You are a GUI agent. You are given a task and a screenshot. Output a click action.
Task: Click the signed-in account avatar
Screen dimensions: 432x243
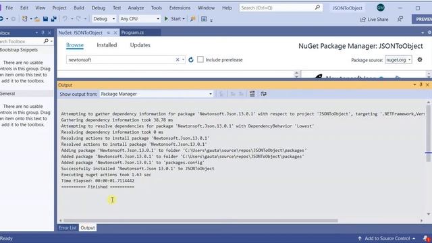tap(381, 7)
